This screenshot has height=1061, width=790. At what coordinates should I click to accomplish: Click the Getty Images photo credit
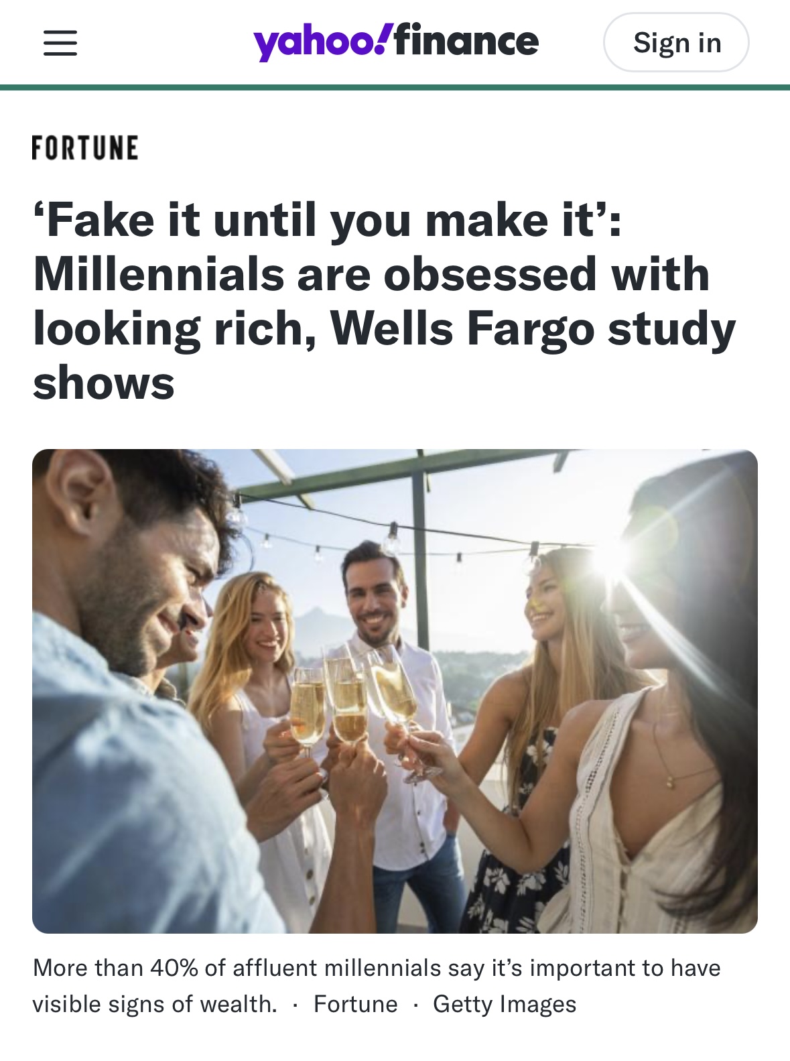(x=505, y=1004)
